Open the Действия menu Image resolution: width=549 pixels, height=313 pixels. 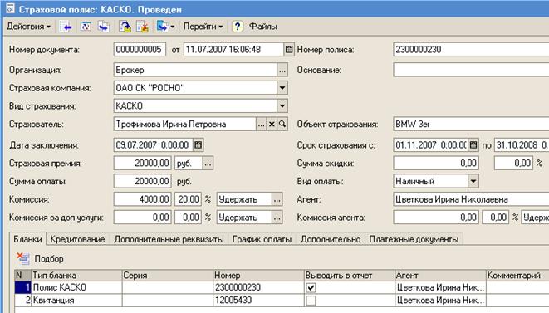pos(29,27)
